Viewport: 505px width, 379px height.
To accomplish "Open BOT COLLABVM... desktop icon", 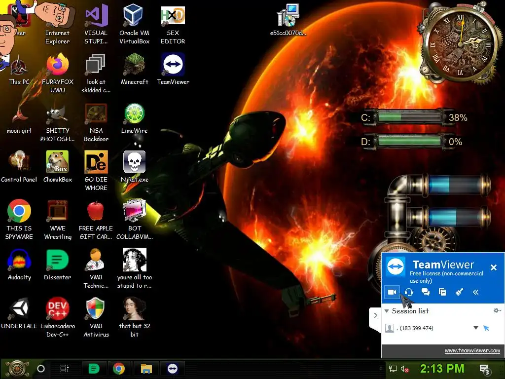I will pyautogui.click(x=134, y=220).
